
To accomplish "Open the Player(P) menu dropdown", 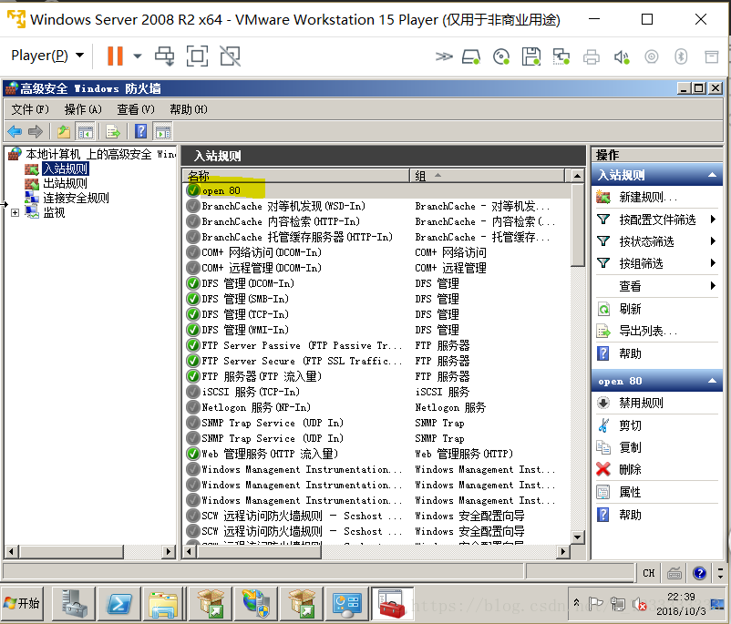I will coord(47,56).
